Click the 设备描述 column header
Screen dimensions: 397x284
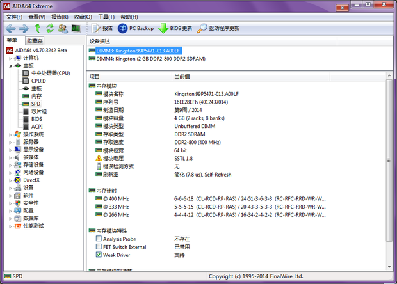click(212, 42)
